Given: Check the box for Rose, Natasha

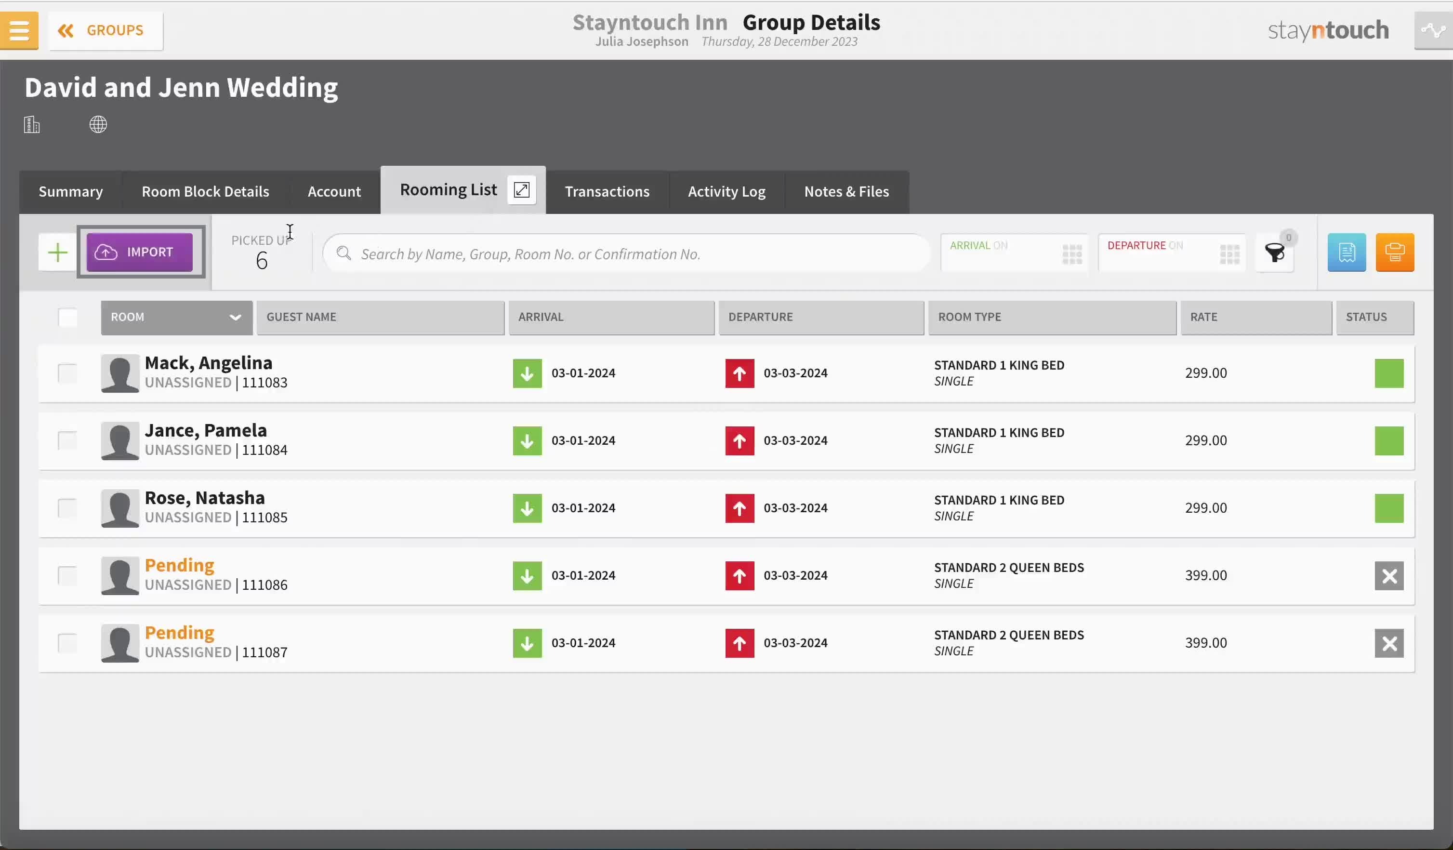Looking at the screenshot, I should [x=67, y=508].
